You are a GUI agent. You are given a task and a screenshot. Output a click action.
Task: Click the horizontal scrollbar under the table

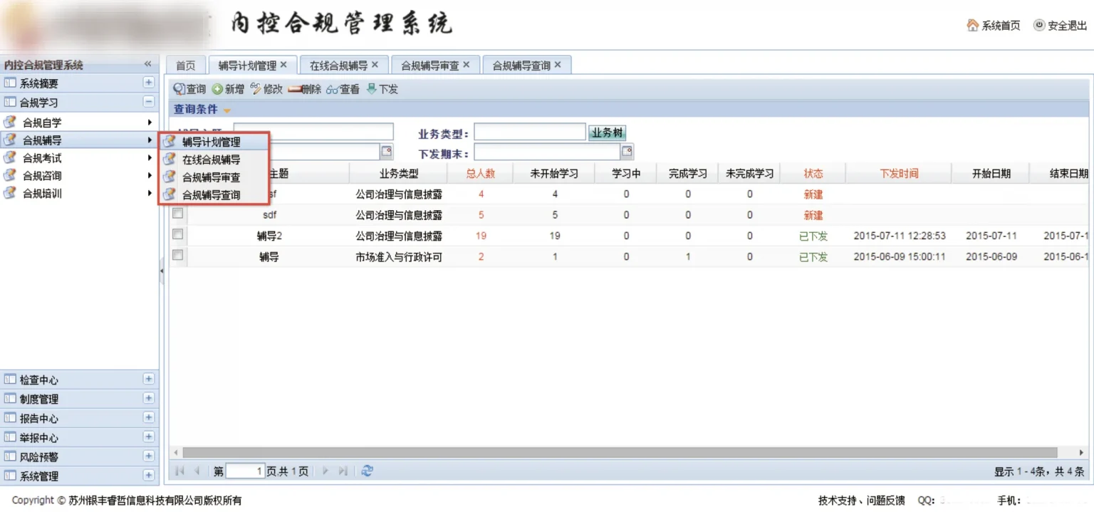point(620,453)
